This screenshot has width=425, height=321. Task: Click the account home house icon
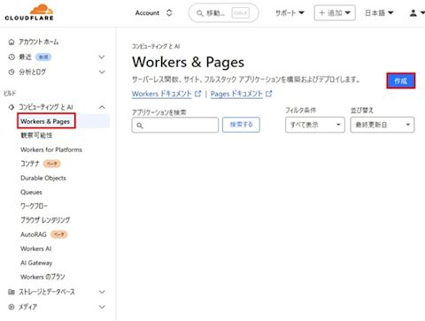[12, 42]
